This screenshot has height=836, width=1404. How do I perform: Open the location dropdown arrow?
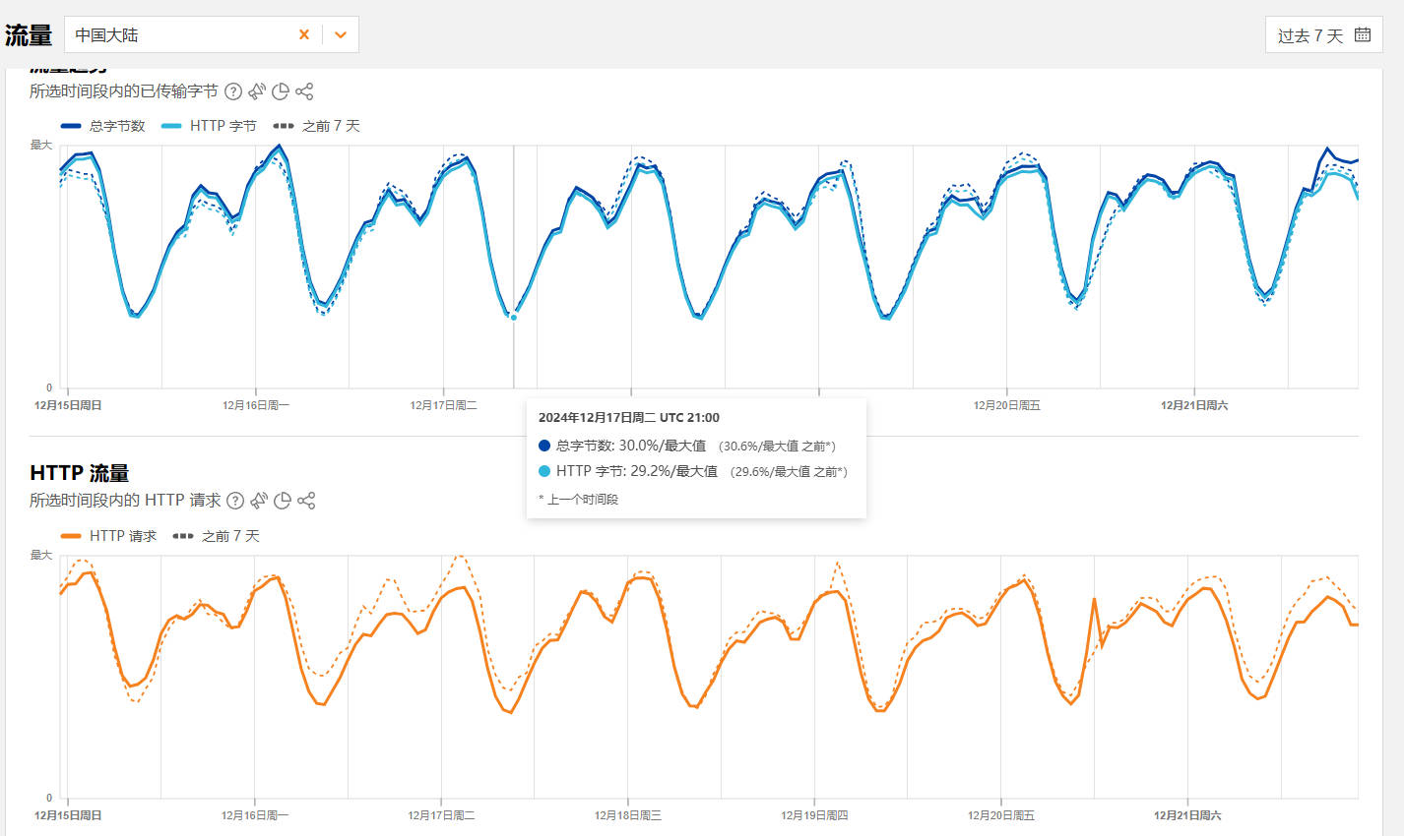341,34
